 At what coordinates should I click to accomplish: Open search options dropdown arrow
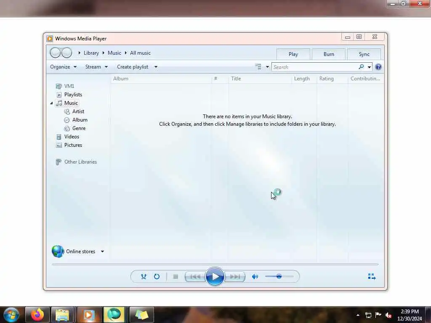(369, 67)
